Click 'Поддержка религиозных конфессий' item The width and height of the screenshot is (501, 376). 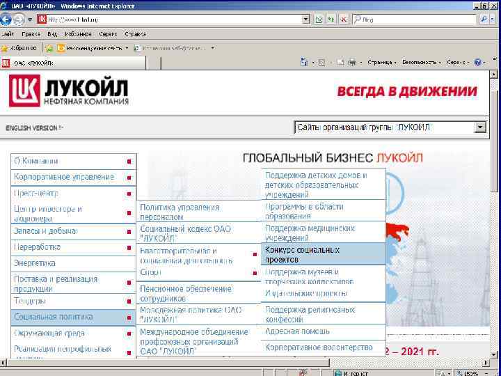324,314
